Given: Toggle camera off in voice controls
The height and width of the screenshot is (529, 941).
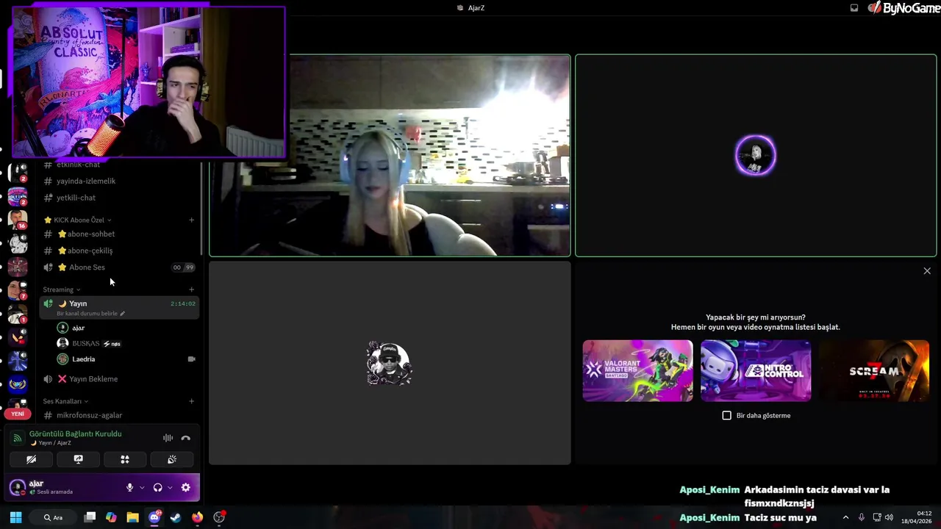Looking at the screenshot, I should click(31, 459).
